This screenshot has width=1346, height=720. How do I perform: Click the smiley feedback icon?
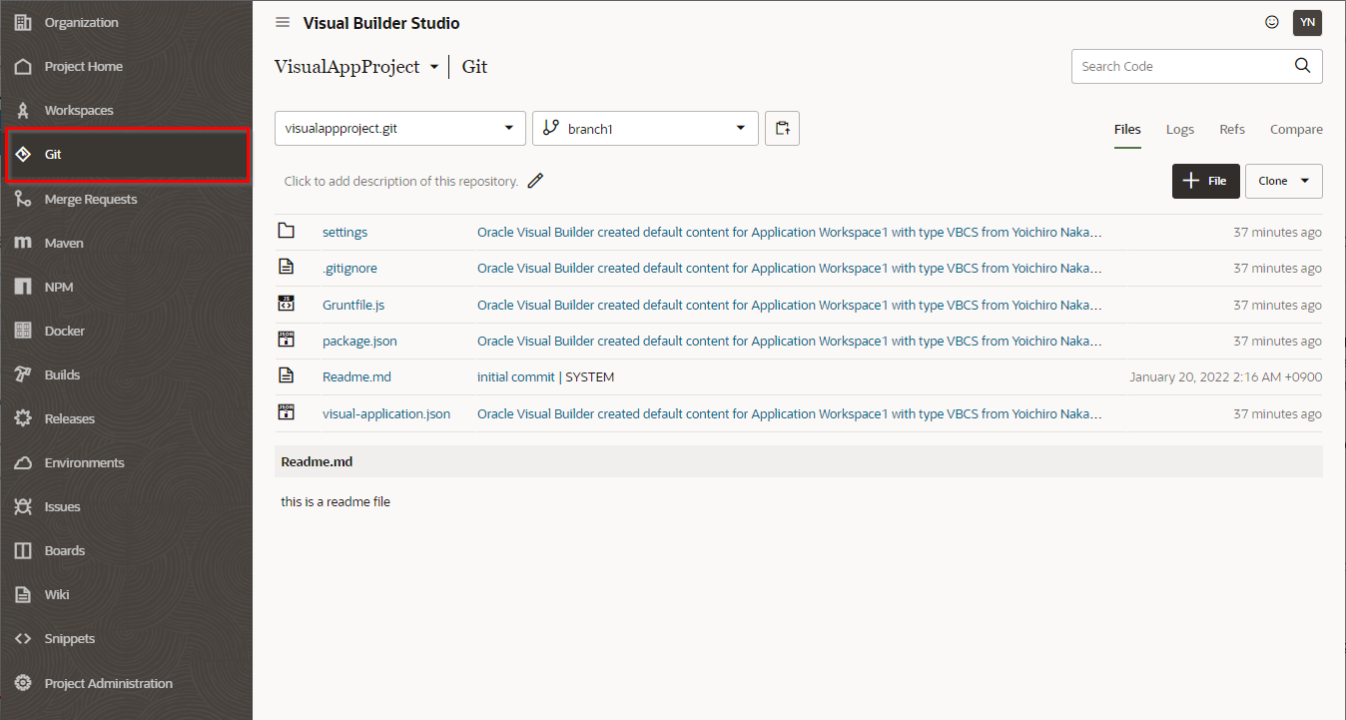coord(1271,22)
